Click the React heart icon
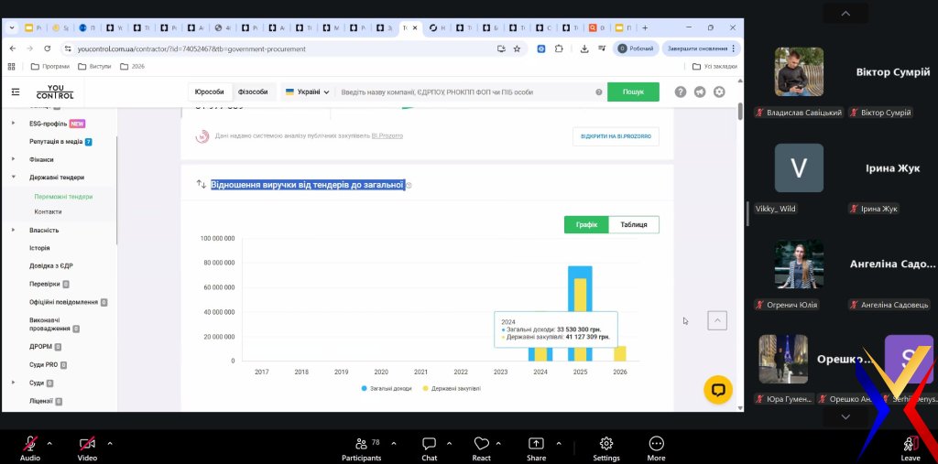The image size is (938, 464). click(x=481, y=444)
